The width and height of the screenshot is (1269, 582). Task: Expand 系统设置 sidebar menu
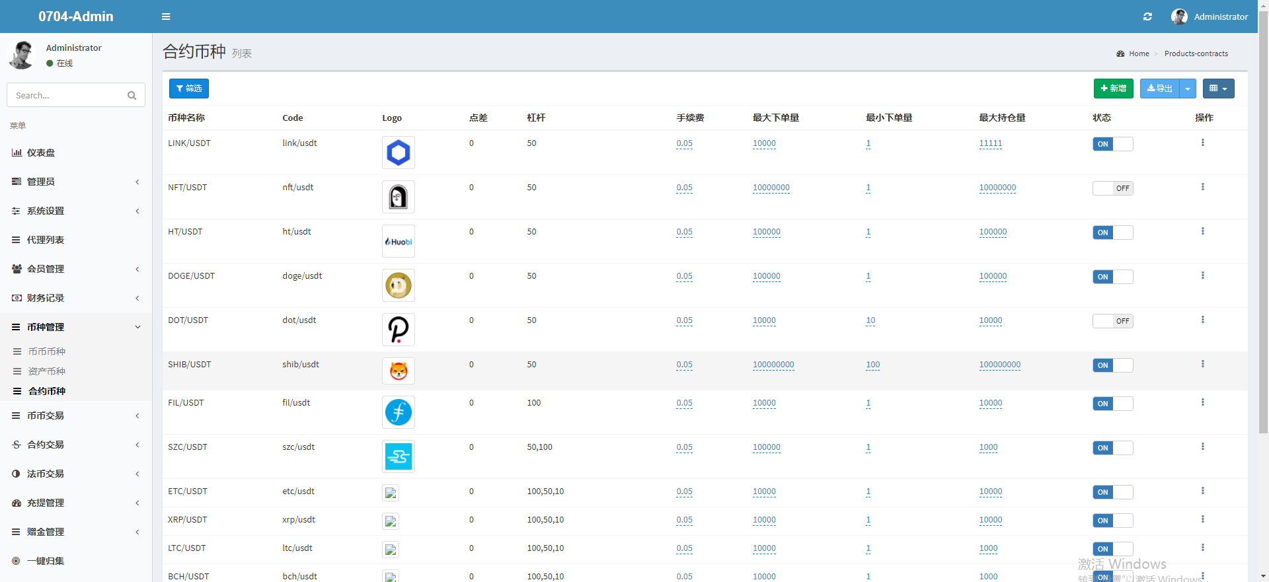click(76, 211)
